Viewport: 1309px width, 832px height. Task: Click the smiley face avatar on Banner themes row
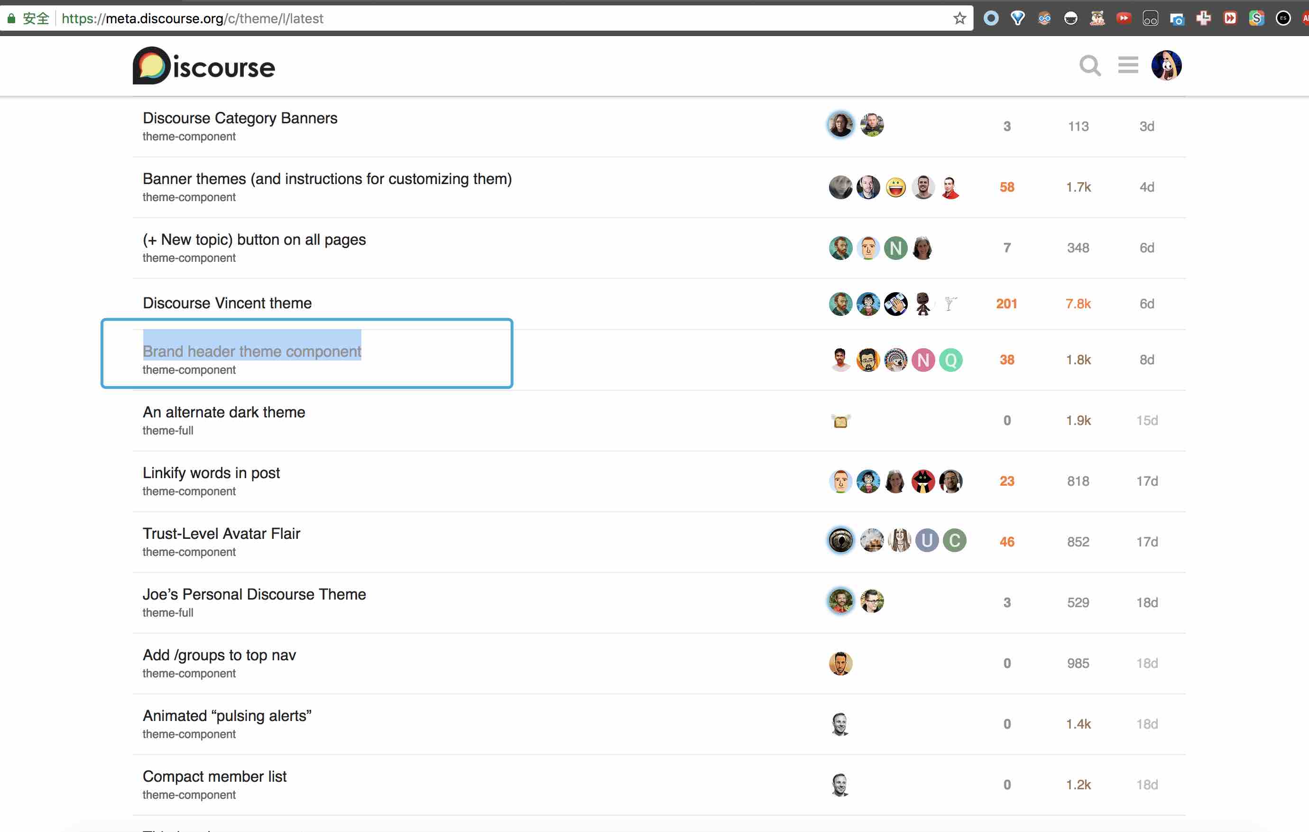click(895, 188)
